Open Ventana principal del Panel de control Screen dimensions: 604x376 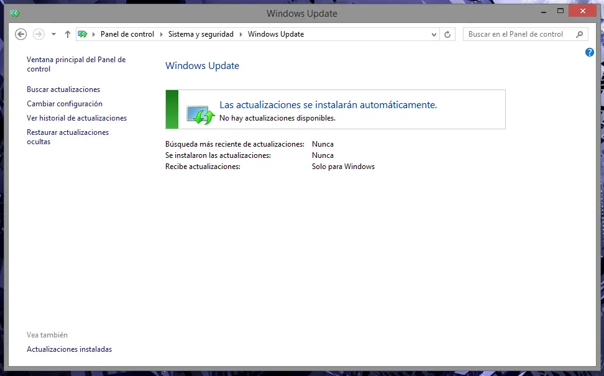tap(76, 65)
